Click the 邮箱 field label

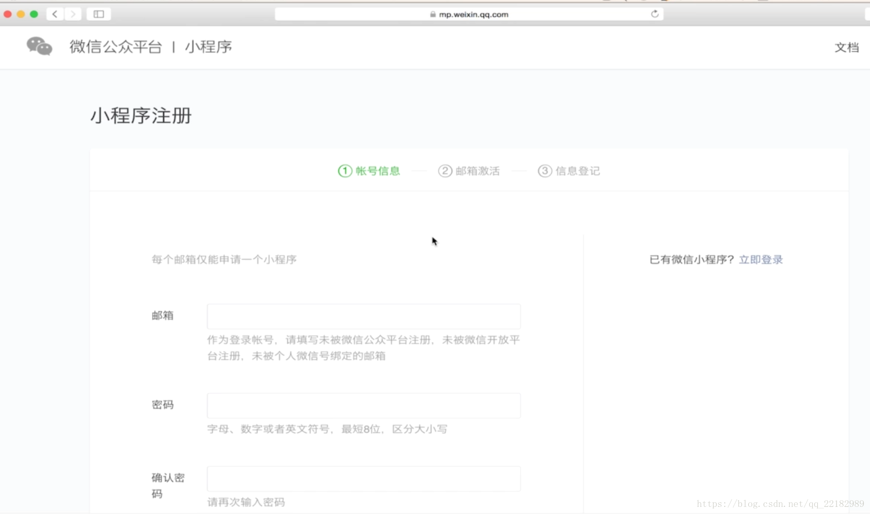pyautogui.click(x=162, y=316)
